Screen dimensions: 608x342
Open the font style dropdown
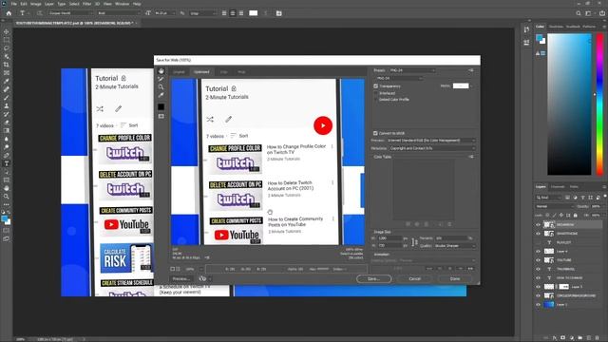pos(118,13)
